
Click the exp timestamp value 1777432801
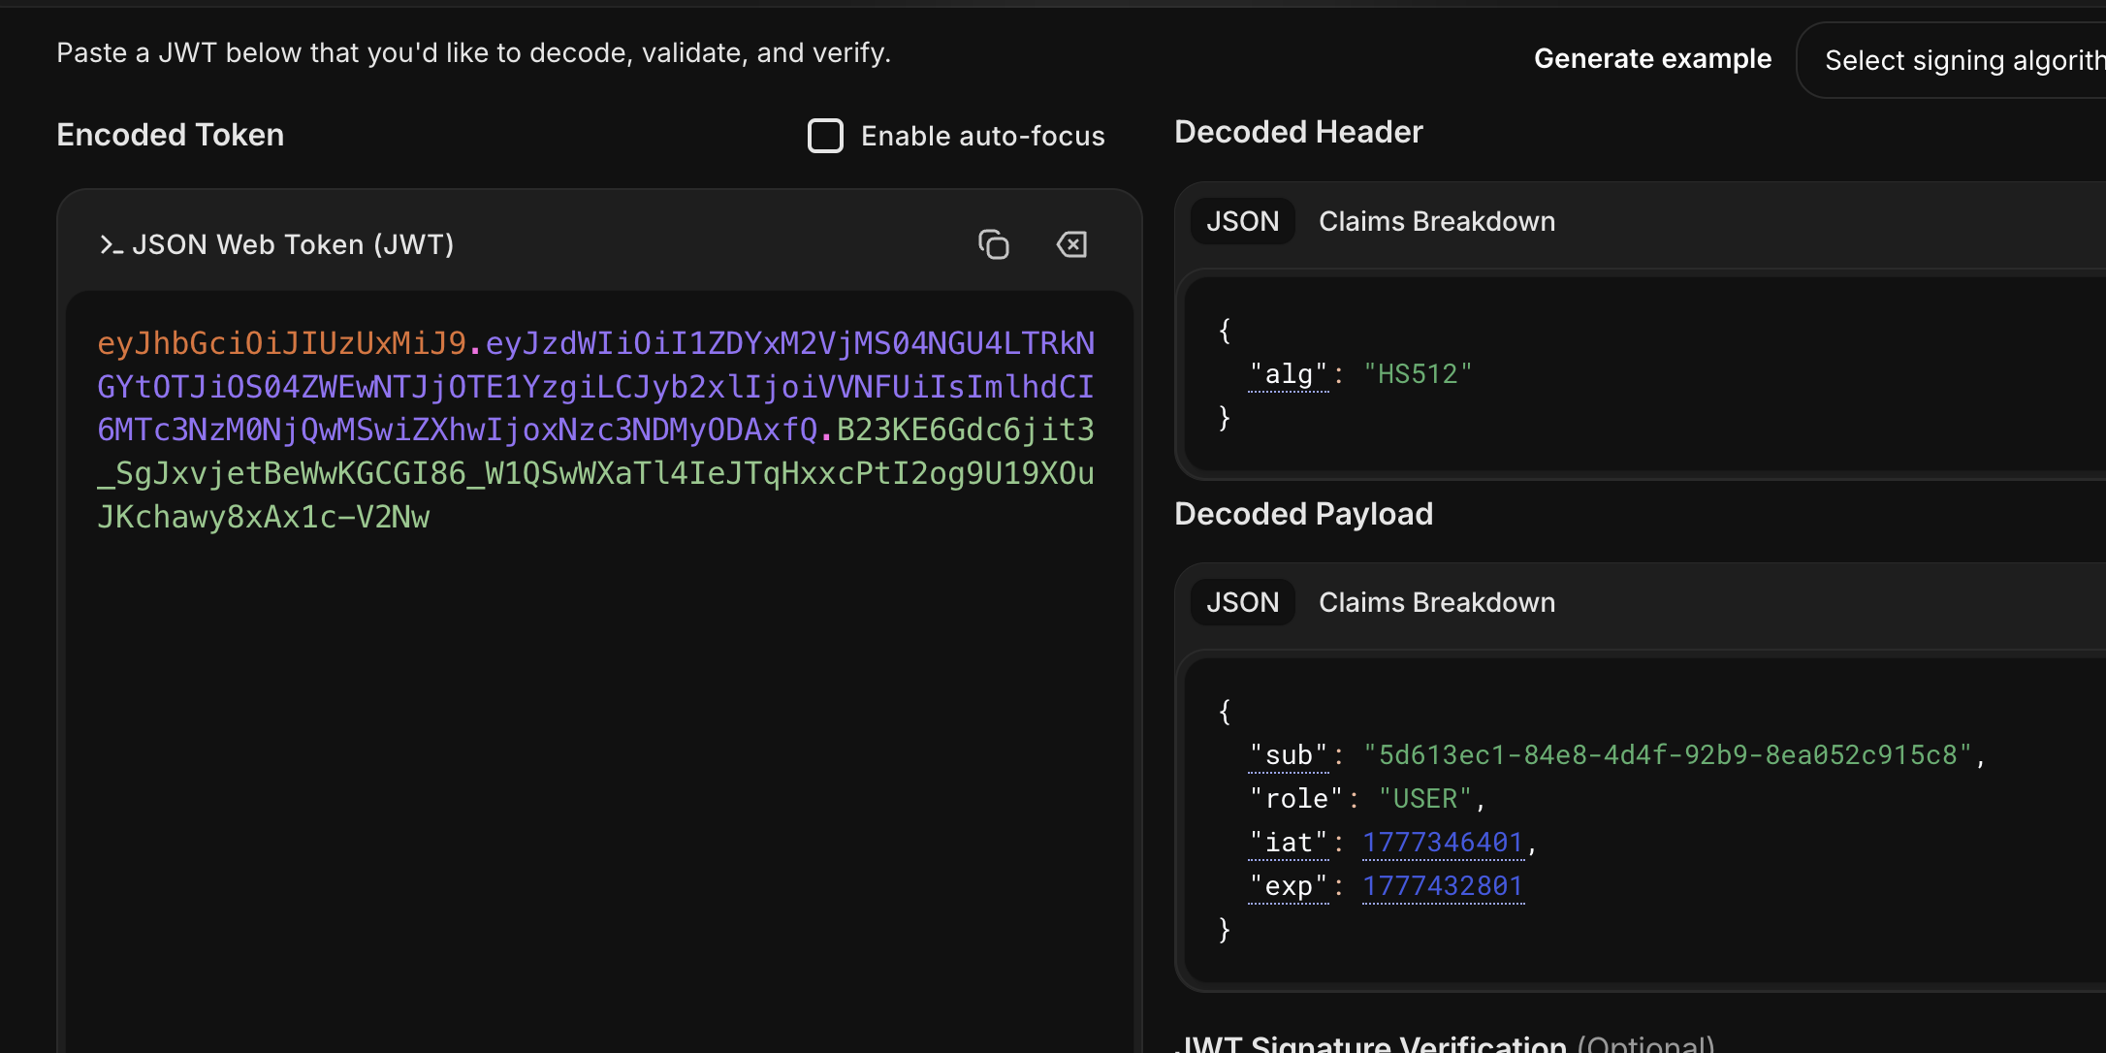[x=1443, y=886]
